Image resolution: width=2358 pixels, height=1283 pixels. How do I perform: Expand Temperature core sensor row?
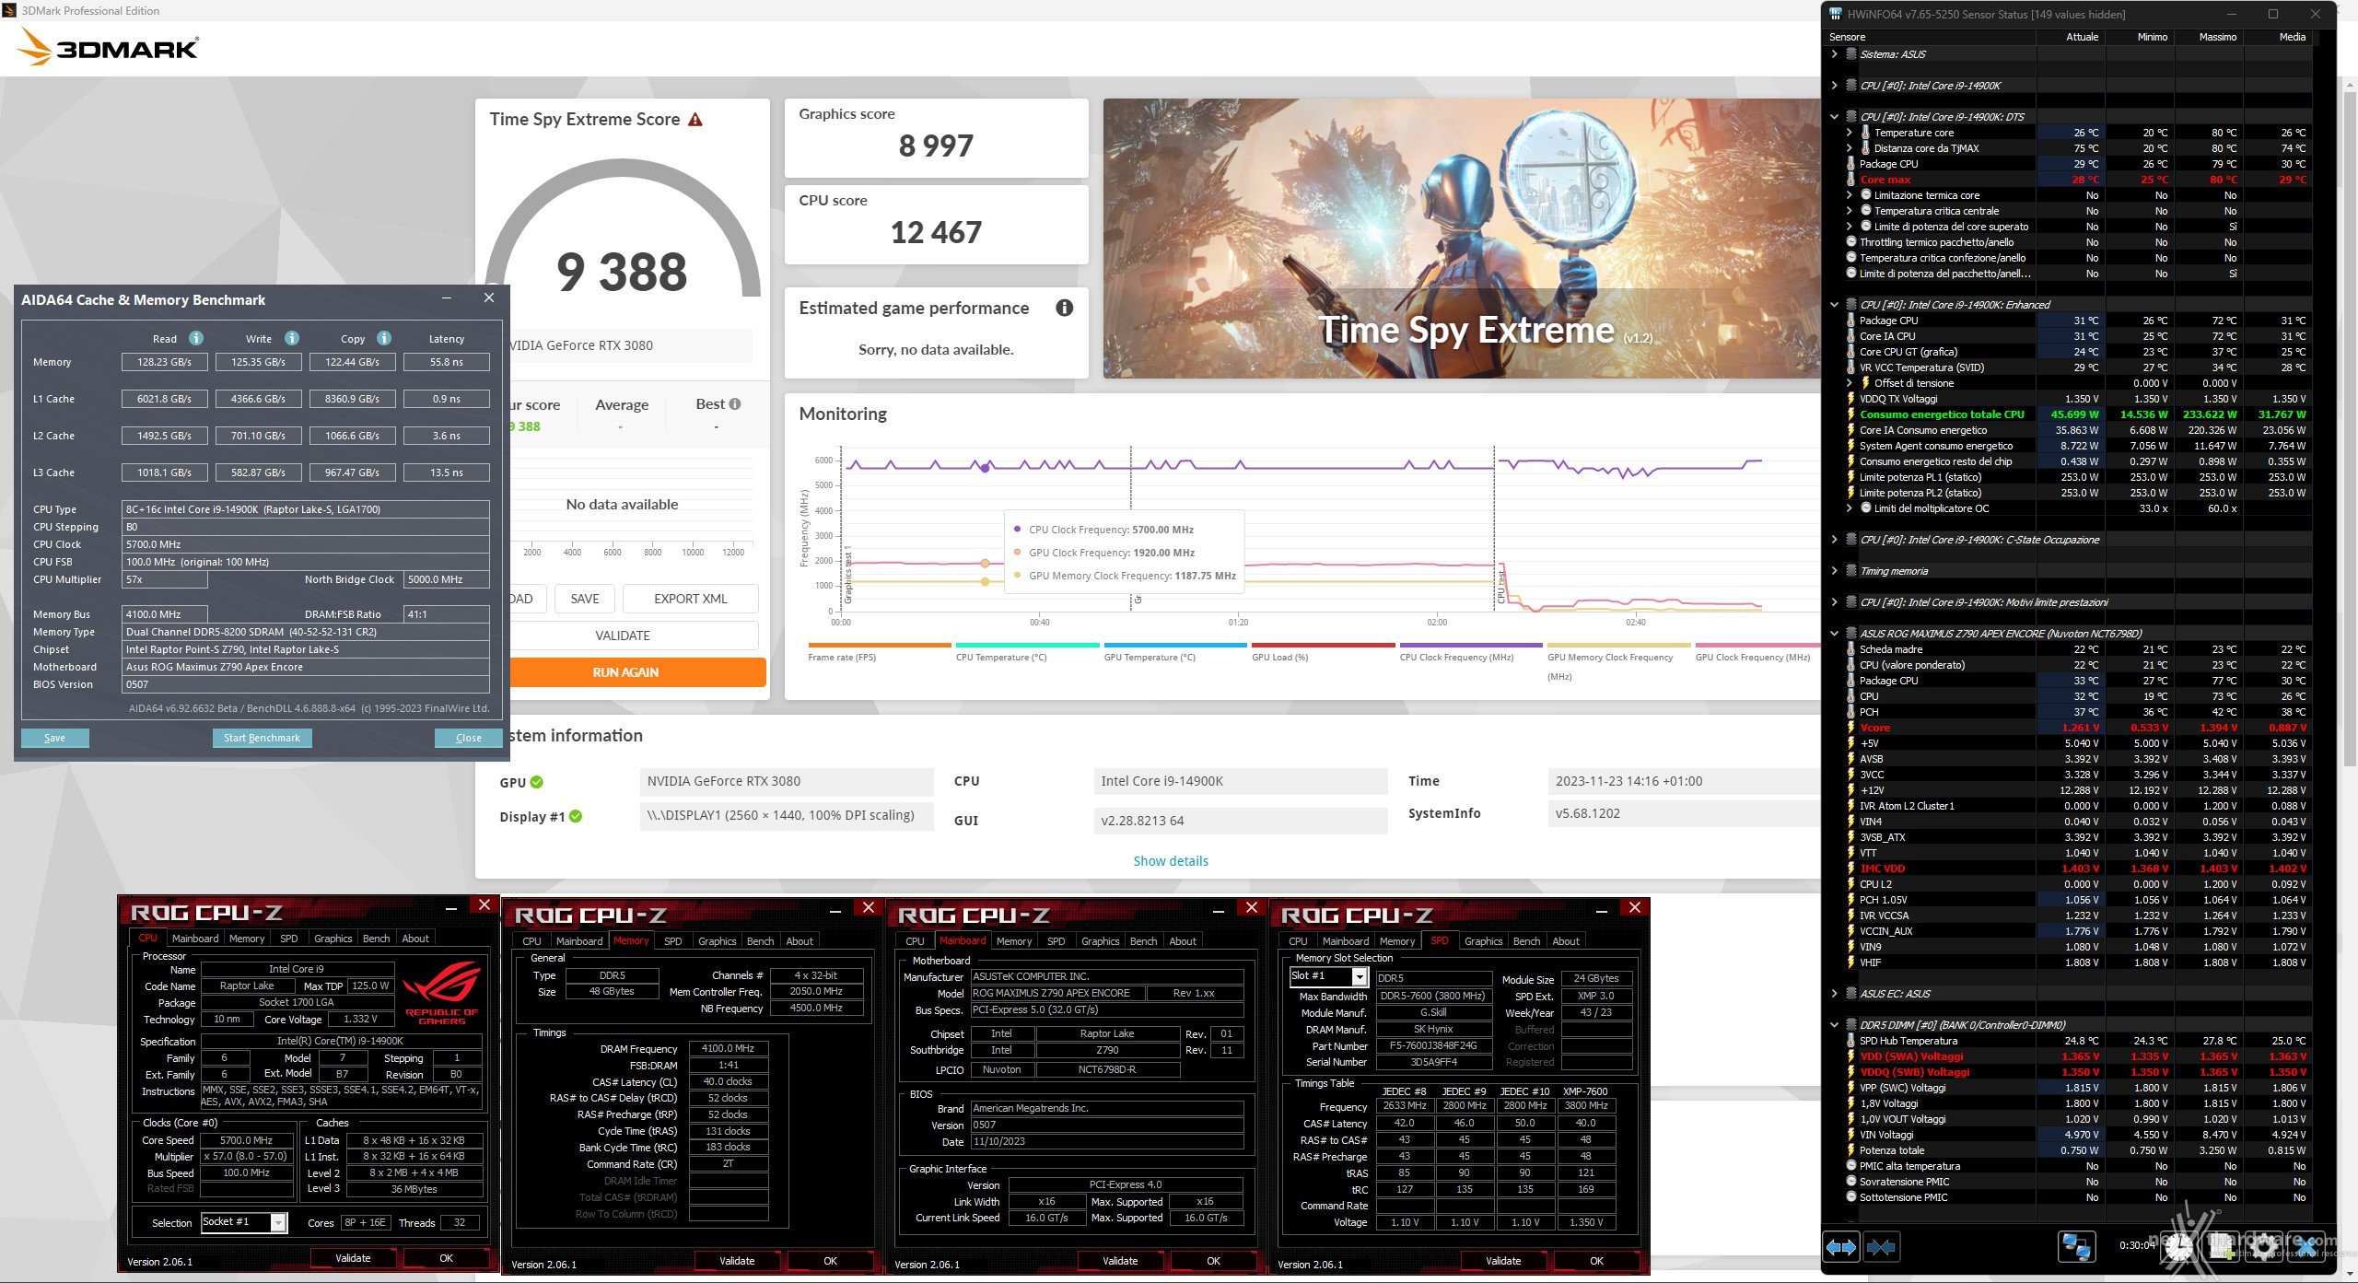(x=1849, y=133)
